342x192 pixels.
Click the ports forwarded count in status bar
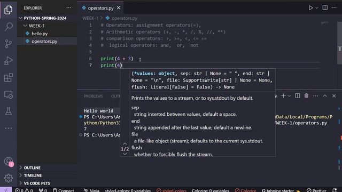pos(43,190)
